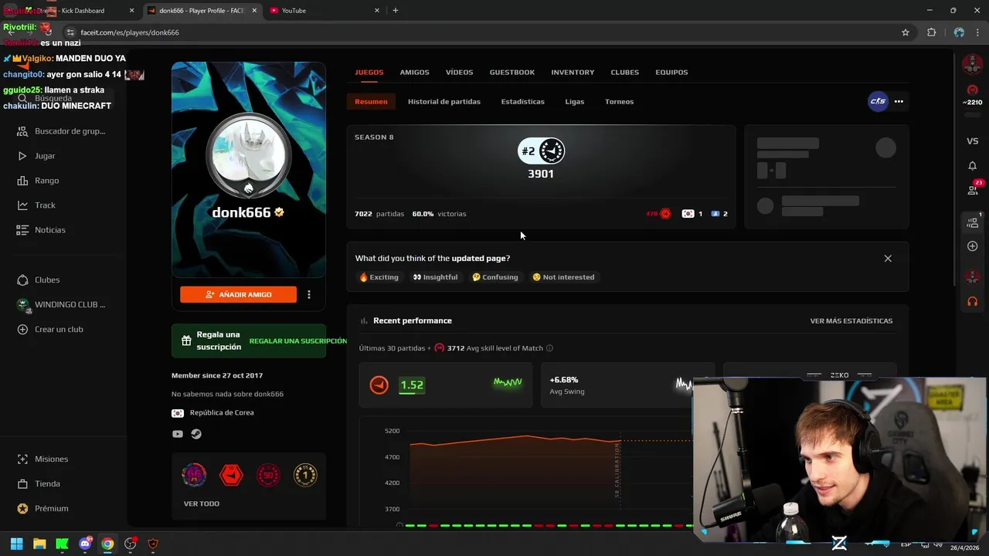
Task: Open Premium in the sidebar
Action: point(43,508)
